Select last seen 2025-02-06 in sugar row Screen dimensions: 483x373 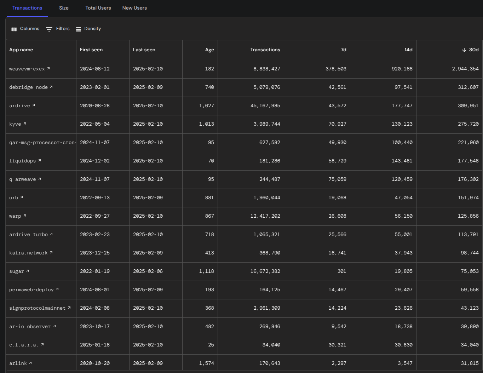tap(148, 271)
